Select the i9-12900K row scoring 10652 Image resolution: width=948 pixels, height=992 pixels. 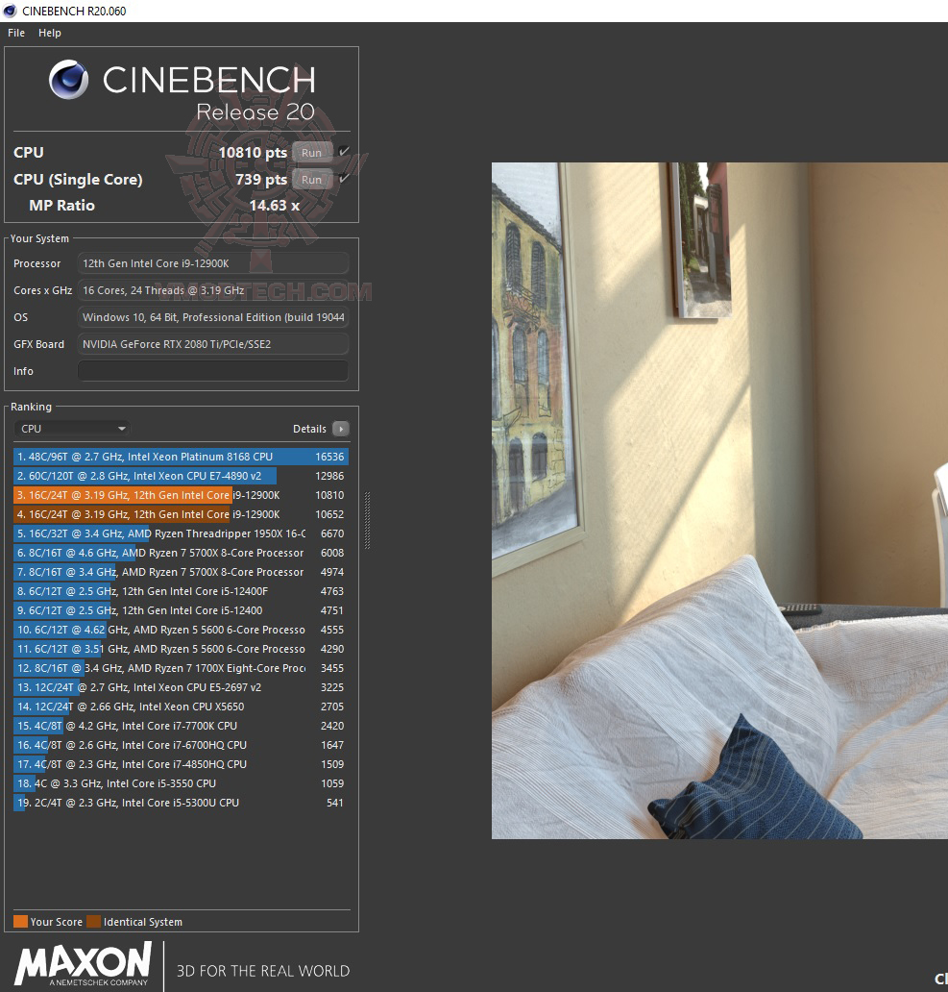[181, 514]
